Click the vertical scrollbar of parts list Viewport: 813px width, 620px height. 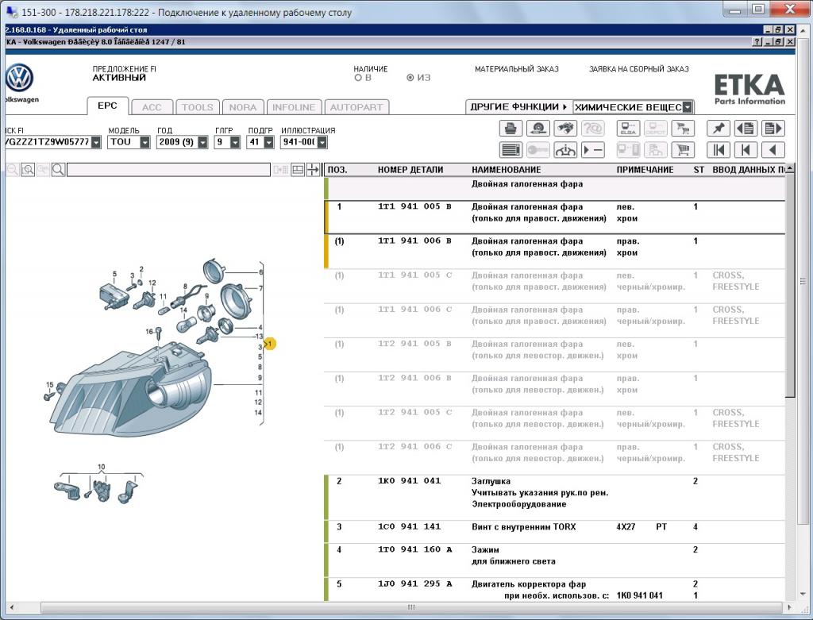pyautogui.click(x=790, y=285)
